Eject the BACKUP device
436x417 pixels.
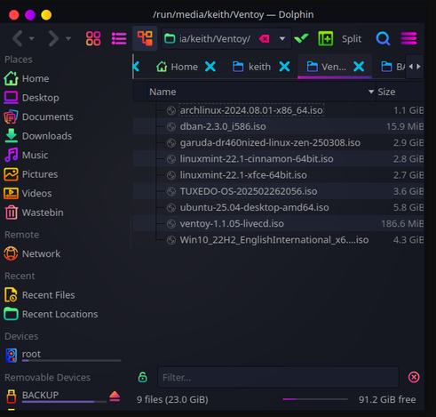(115, 396)
